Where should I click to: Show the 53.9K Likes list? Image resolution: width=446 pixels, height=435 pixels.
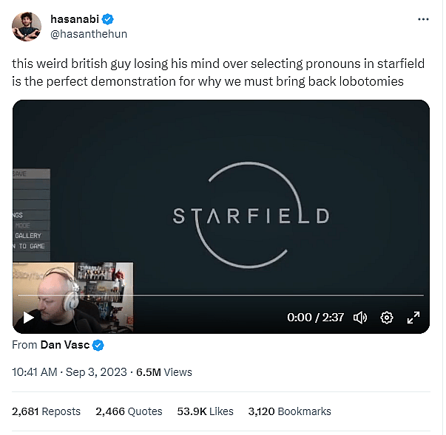(x=206, y=411)
